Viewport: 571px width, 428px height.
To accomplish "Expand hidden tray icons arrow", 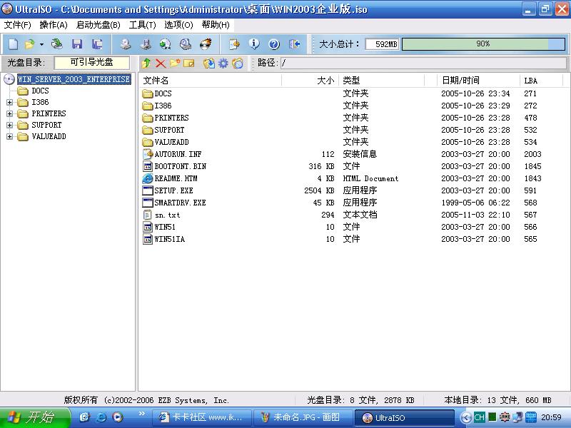I will (465, 417).
